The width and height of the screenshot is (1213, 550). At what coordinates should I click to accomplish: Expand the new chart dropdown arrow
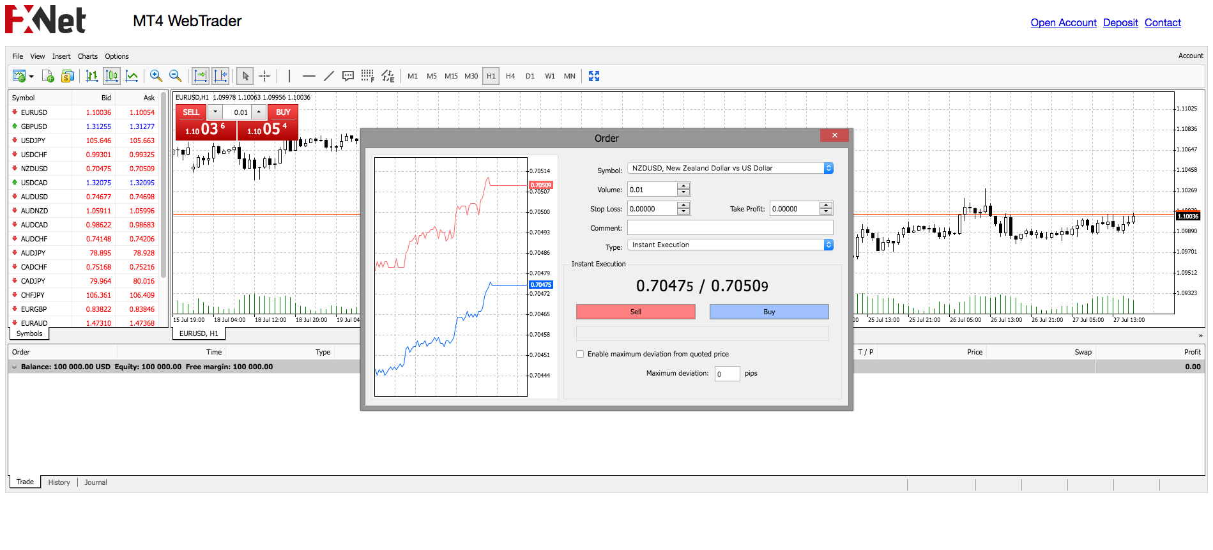coord(31,77)
